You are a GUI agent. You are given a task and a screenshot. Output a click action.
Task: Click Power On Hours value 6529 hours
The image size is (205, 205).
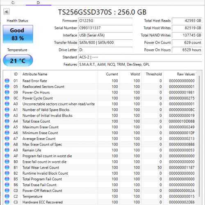pyautogui.click(x=187, y=50)
